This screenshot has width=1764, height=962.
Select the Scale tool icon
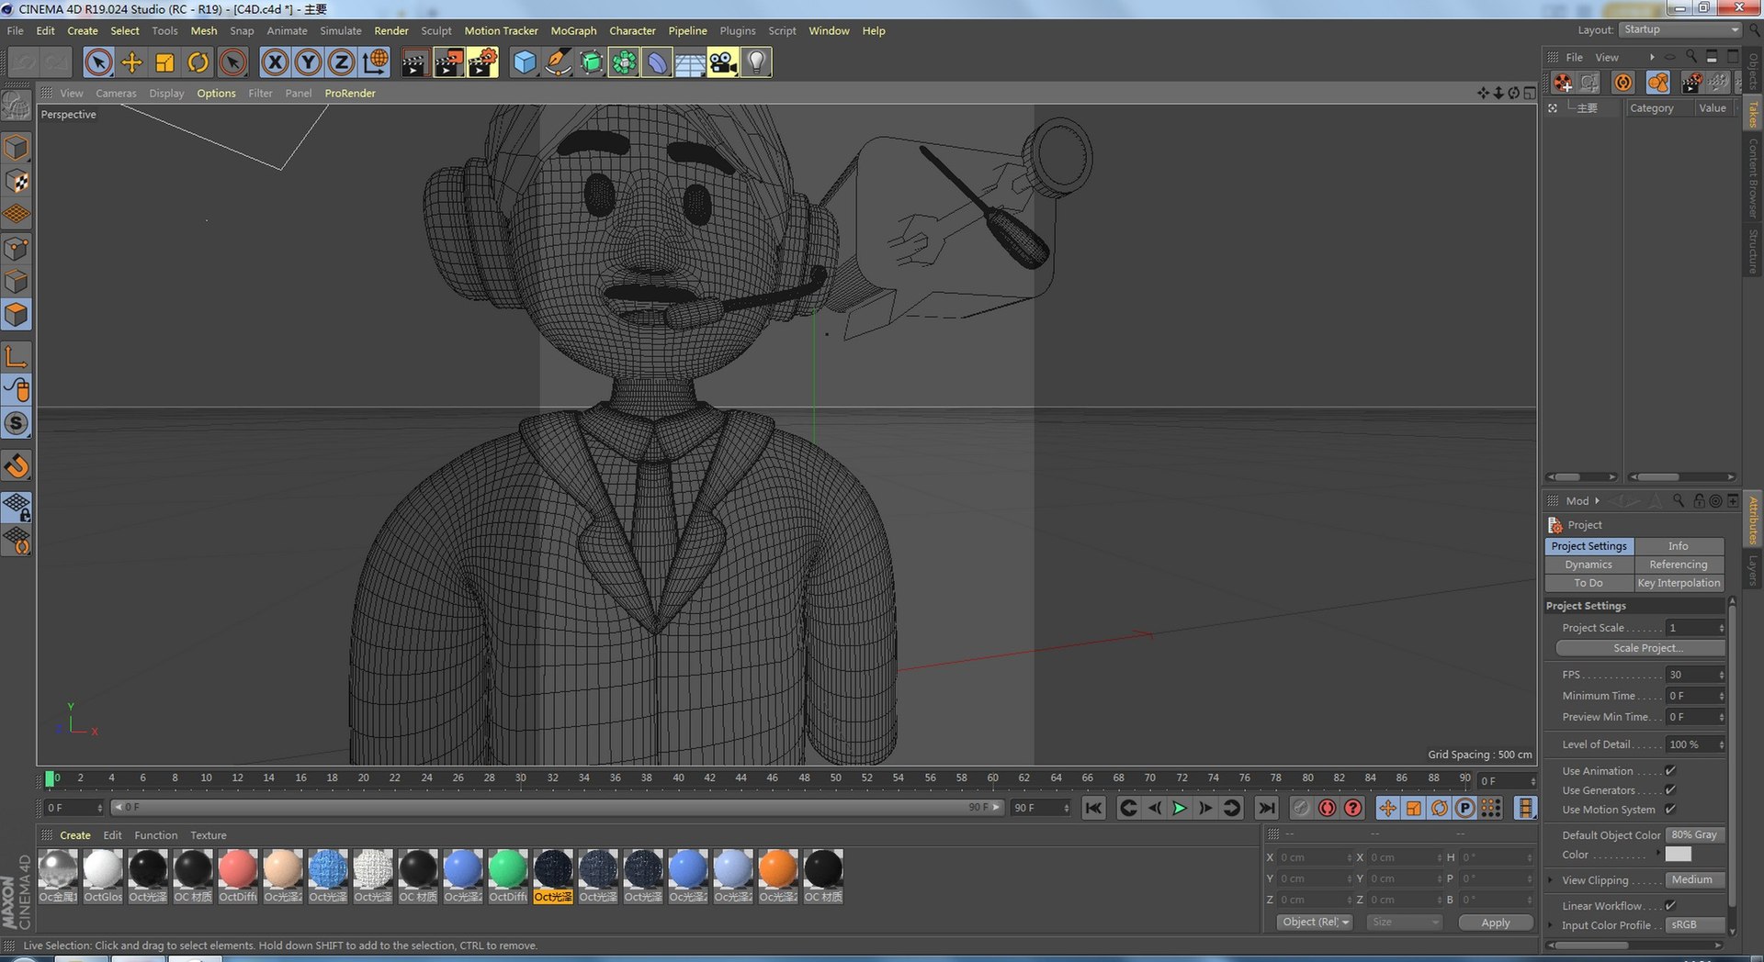(164, 62)
